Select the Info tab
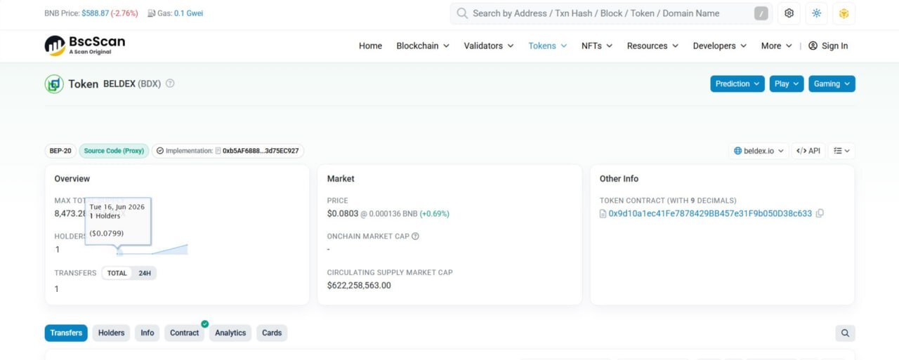 [147, 333]
